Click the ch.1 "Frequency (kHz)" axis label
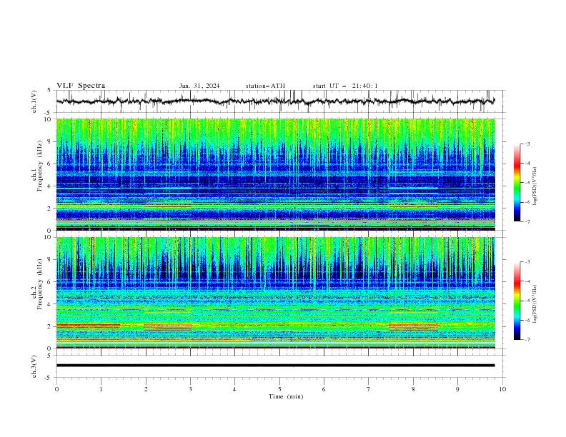The image size is (566, 437). click(39, 166)
